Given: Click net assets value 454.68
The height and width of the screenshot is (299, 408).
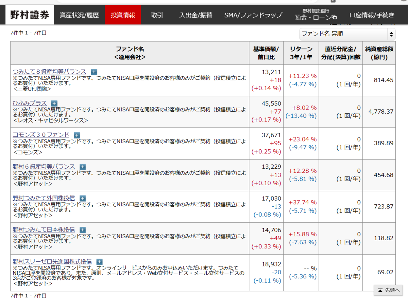Looking at the screenshot, I should [x=384, y=175].
